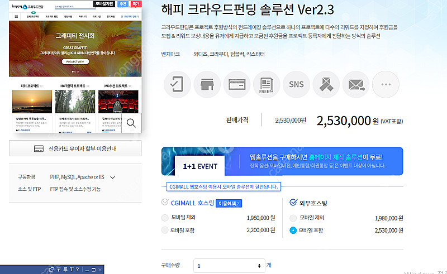Minimize the small blue bar window
Screen dimensions: 447x274
tap(87, 270)
